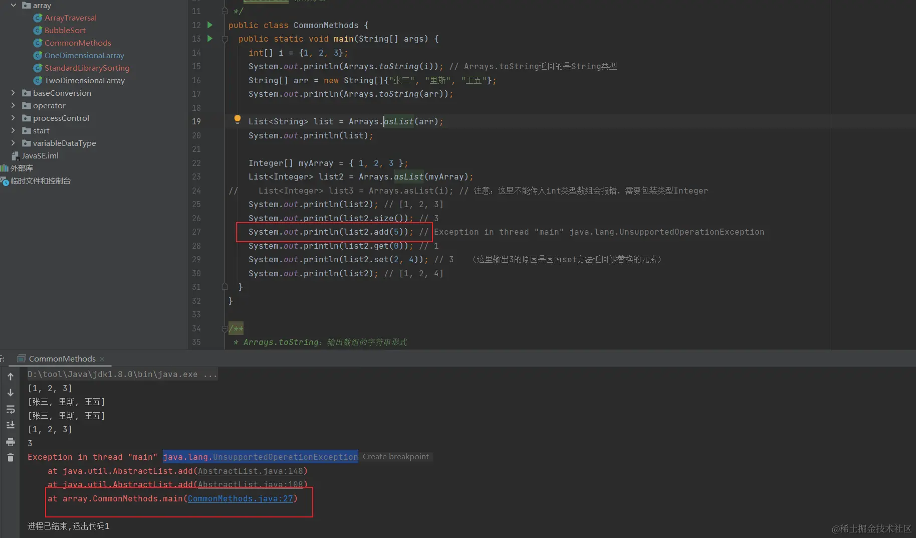Expand the baseConversion folder

click(x=14, y=93)
